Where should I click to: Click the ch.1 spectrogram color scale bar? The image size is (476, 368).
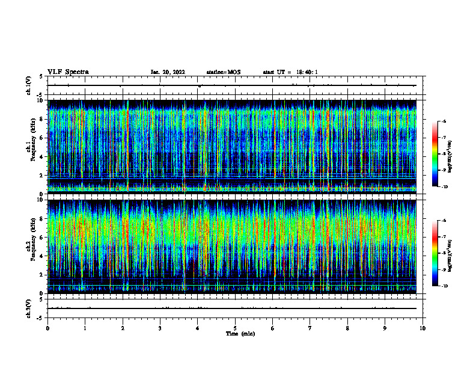(435, 154)
